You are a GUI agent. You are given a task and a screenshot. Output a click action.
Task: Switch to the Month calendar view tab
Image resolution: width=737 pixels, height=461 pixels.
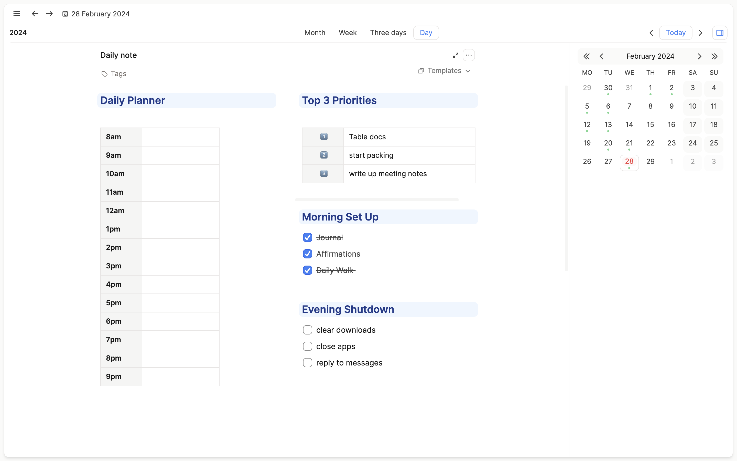click(314, 32)
